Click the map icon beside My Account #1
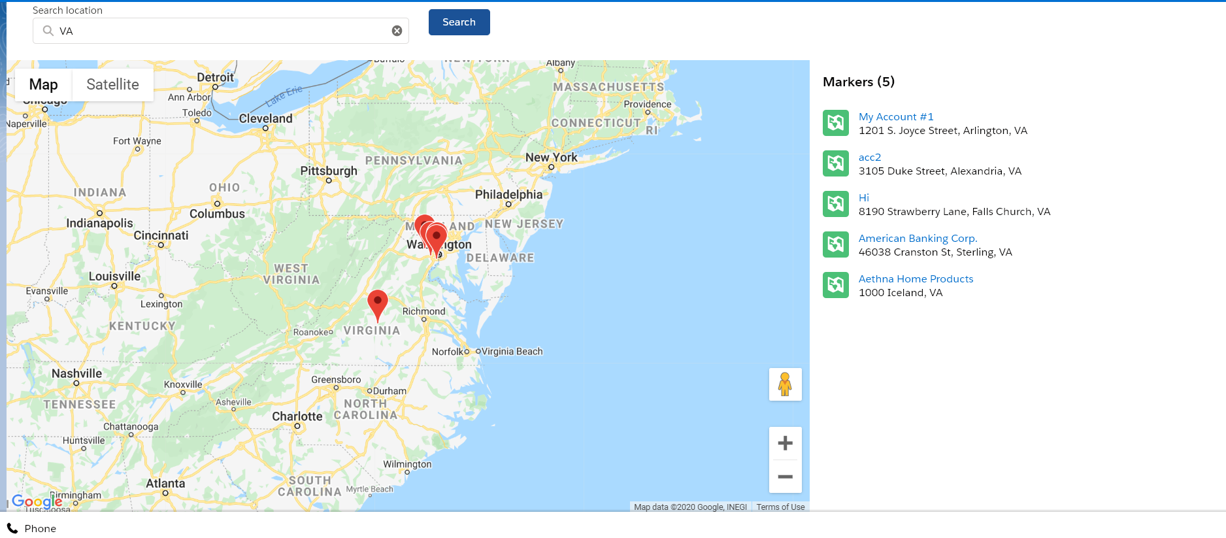This screenshot has width=1226, height=538. 836,123
